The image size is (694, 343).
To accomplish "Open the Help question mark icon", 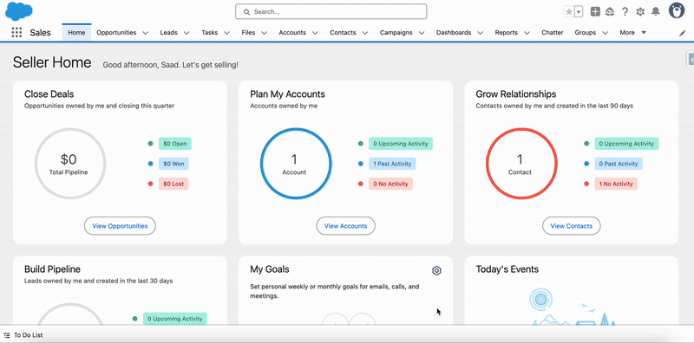I will point(625,11).
